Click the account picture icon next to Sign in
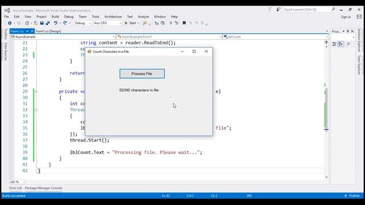 (359, 17)
